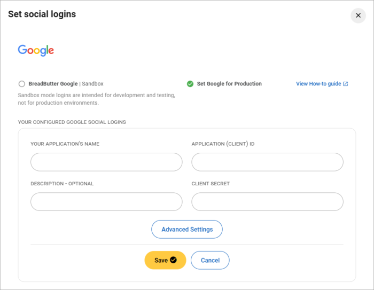Click the Google logo

pos(36,51)
